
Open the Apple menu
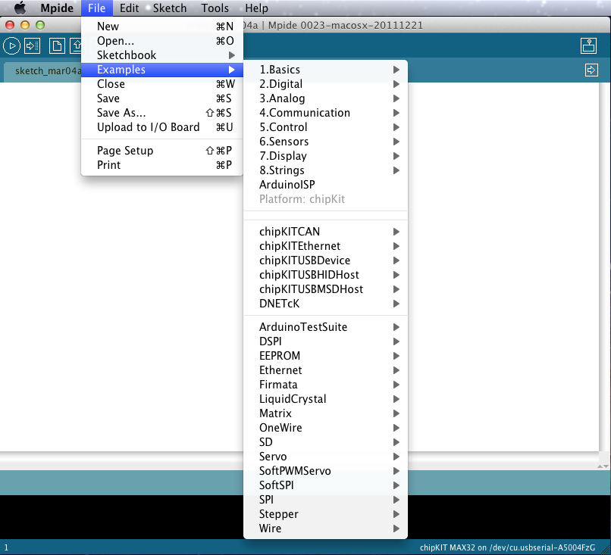click(x=20, y=8)
